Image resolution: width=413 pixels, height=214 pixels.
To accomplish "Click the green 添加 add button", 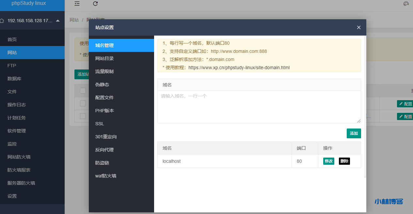I will coord(354,133).
